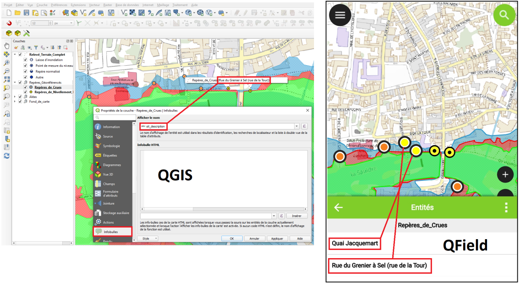Toggle the Point de mesure du niveau checkbox
Screen dimensions: 519x284
pyautogui.click(x=26, y=66)
